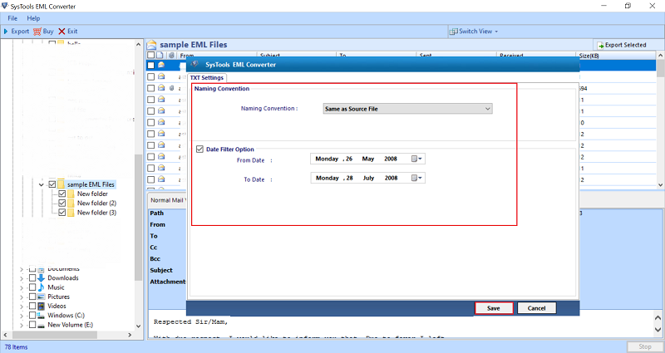Click the To Date field
The width and height of the screenshot is (665, 353).
point(367,178)
